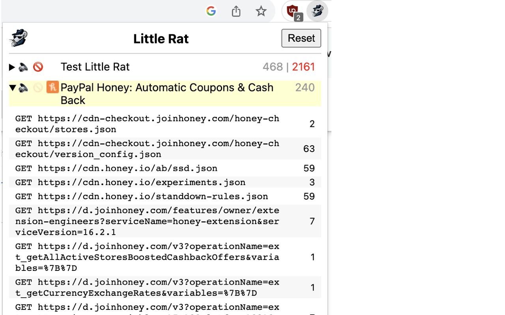The width and height of the screenshot is (505, 315).
Task: Enable the faded block toggle for PayPal Honey
Action: [39, 88]
